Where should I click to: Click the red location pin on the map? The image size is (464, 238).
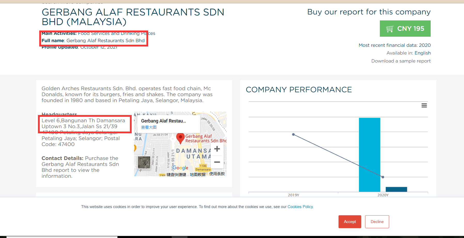coord(180,138)
